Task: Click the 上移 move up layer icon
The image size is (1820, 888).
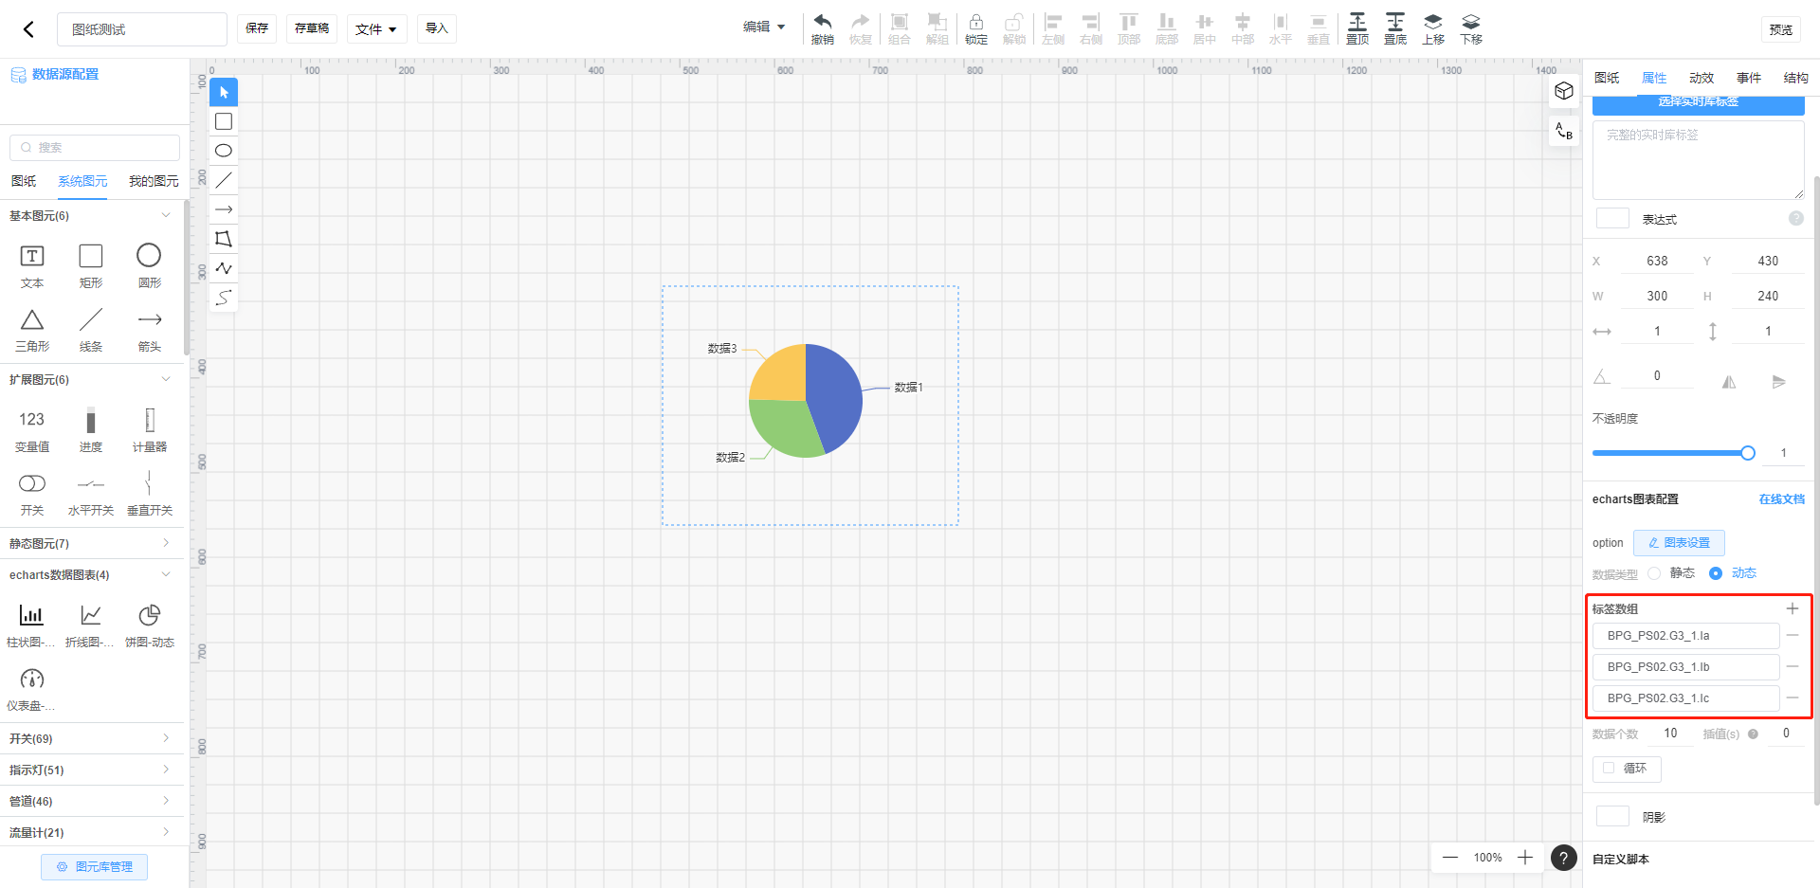Action: click(x=1433, y=28)
